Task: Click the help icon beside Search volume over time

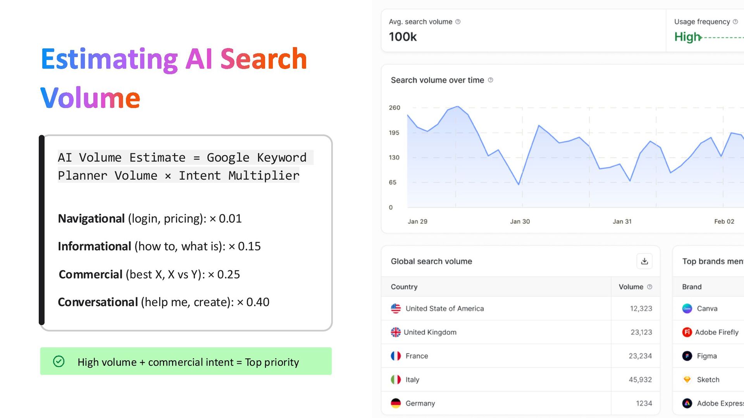Action: coord(491,80)
